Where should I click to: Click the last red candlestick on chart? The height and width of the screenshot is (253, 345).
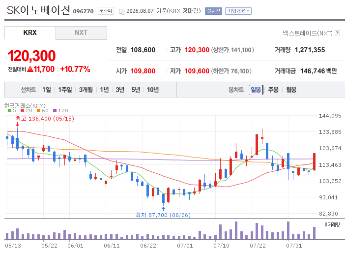coord(314,161)
